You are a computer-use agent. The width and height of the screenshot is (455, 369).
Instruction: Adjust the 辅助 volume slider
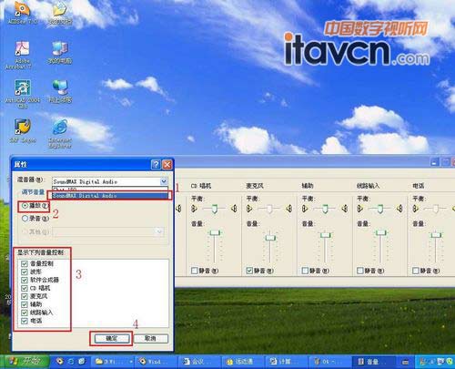325,235
